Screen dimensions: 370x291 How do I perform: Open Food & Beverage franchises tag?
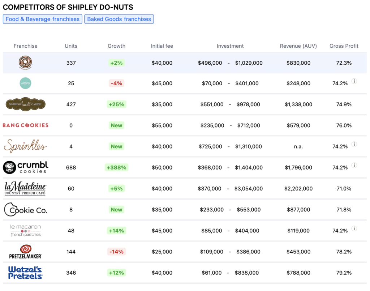(43, 19)
